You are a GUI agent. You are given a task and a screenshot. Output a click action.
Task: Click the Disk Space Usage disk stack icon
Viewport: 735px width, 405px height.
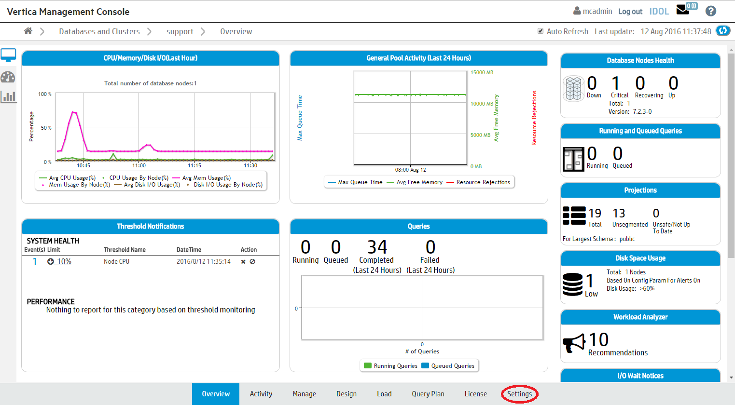point(573,284)
